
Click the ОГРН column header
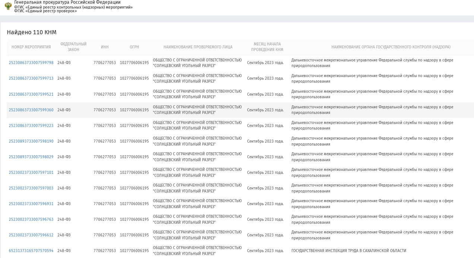click(134, 47)
